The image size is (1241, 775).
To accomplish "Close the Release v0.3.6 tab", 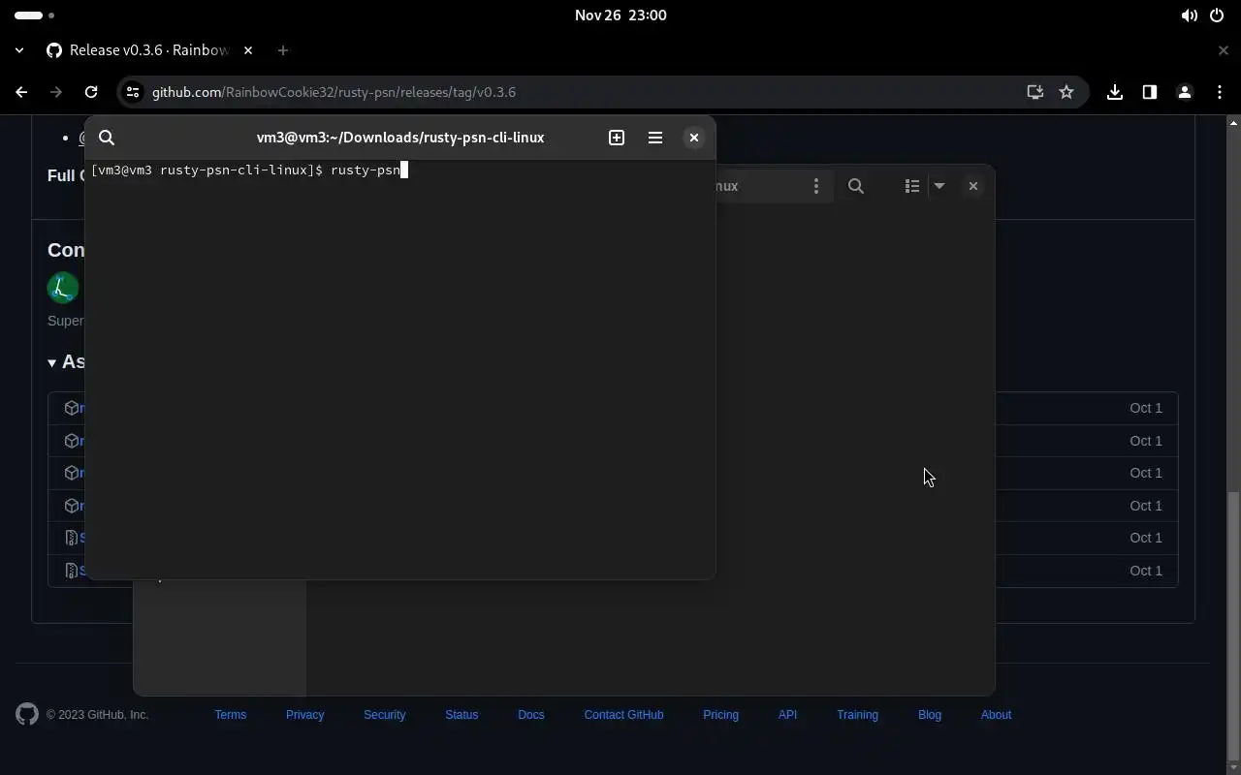I will [x=248, y=50].
